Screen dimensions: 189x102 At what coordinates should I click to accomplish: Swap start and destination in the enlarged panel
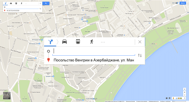point(140,55)
